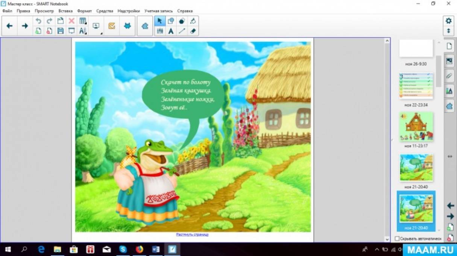
Task: Add a new page from the toolbar
Action: coord(38,31)
